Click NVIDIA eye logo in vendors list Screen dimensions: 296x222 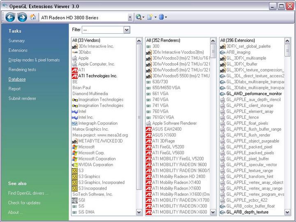[x=75, y=165]
